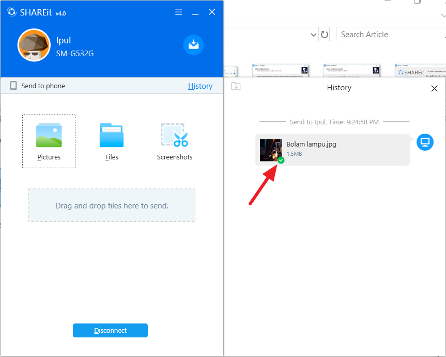
Task: Select Pictures to send
Action: 49,141
